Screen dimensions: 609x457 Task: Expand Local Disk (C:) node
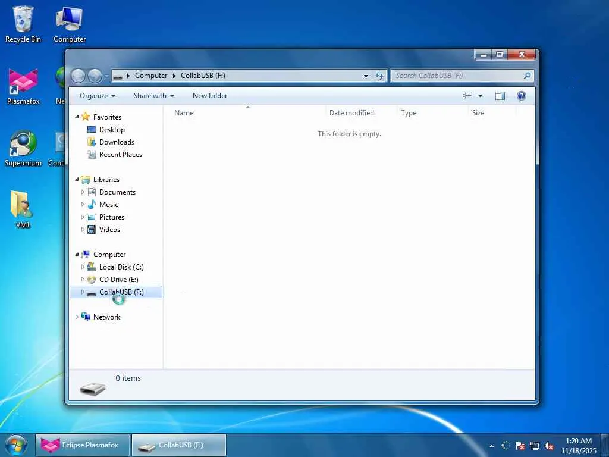point(83,267)
